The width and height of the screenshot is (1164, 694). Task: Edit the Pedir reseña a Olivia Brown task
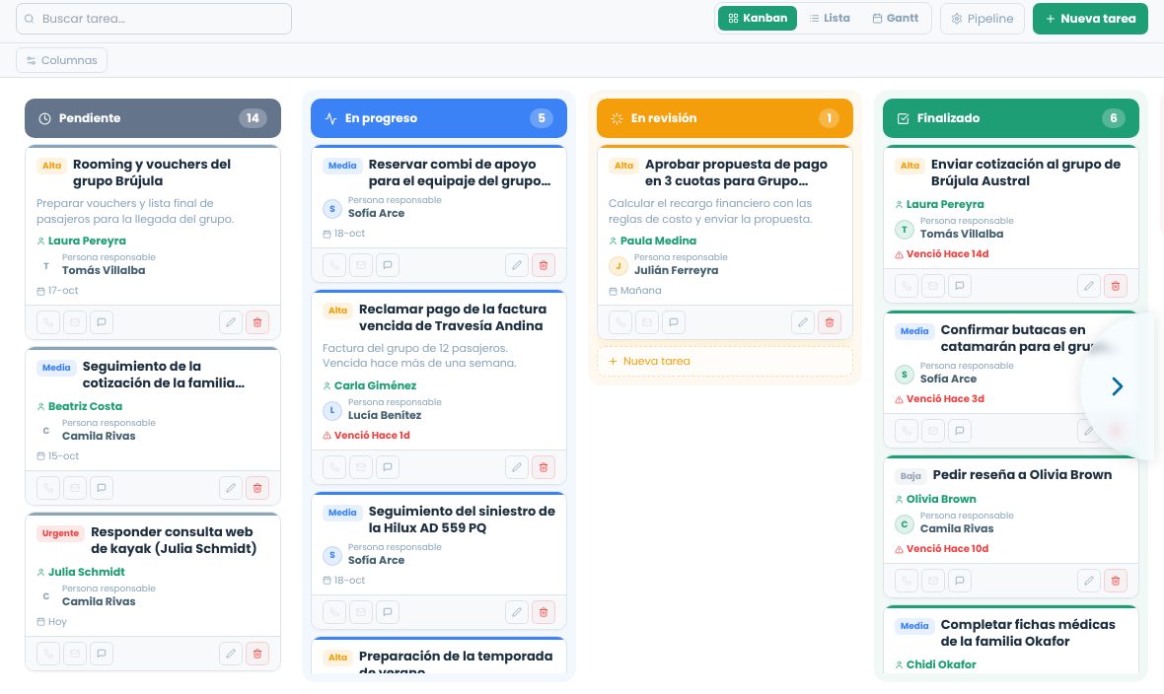[x=1088, y=581]
